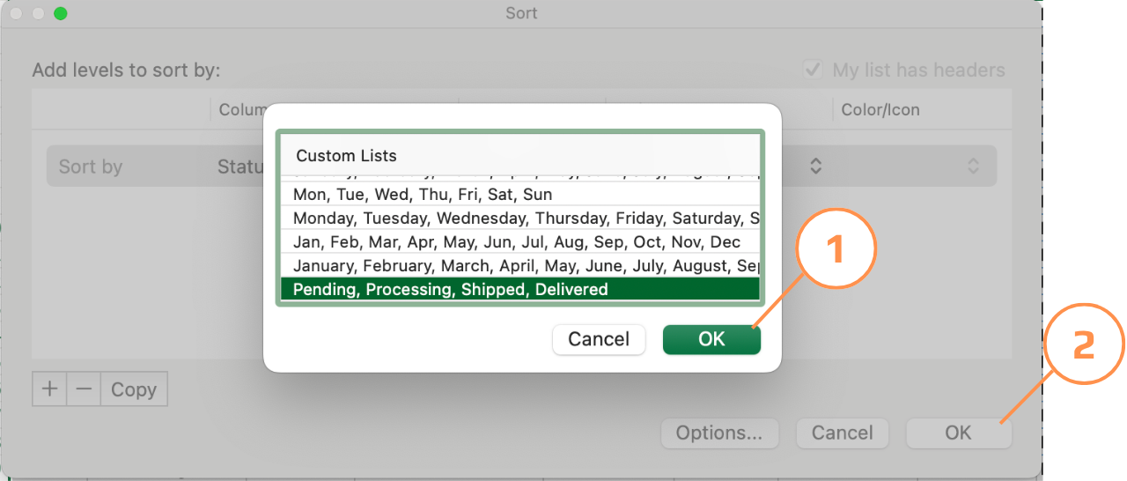Click the green full-screen window button

click(60, 13)
